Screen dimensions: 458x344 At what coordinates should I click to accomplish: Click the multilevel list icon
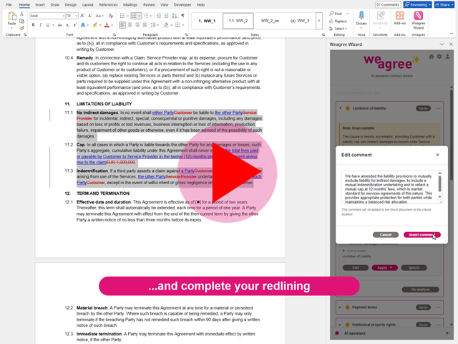tap(146, 16)
